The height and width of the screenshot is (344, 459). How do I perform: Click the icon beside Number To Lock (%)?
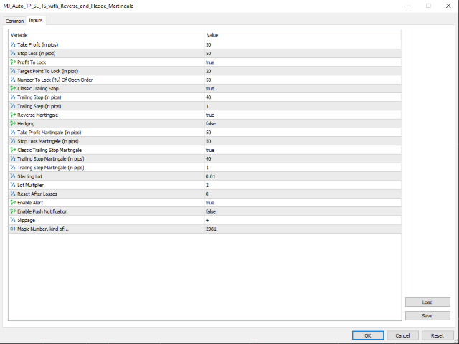point(13,80)
